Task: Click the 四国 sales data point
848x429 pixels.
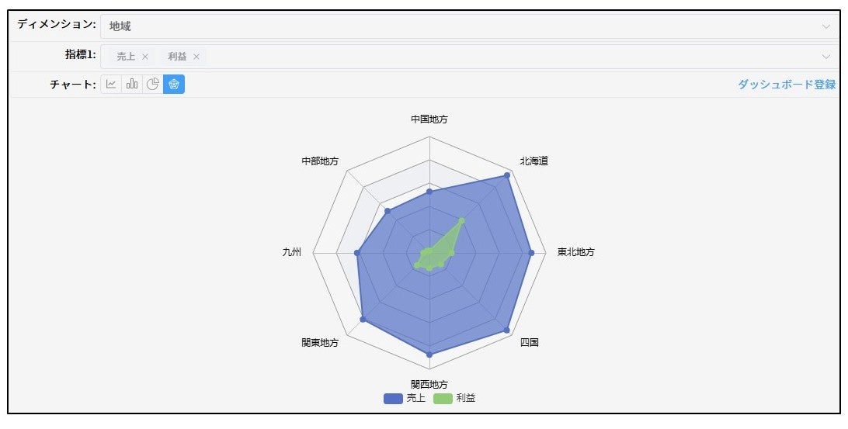Action: 507,330
